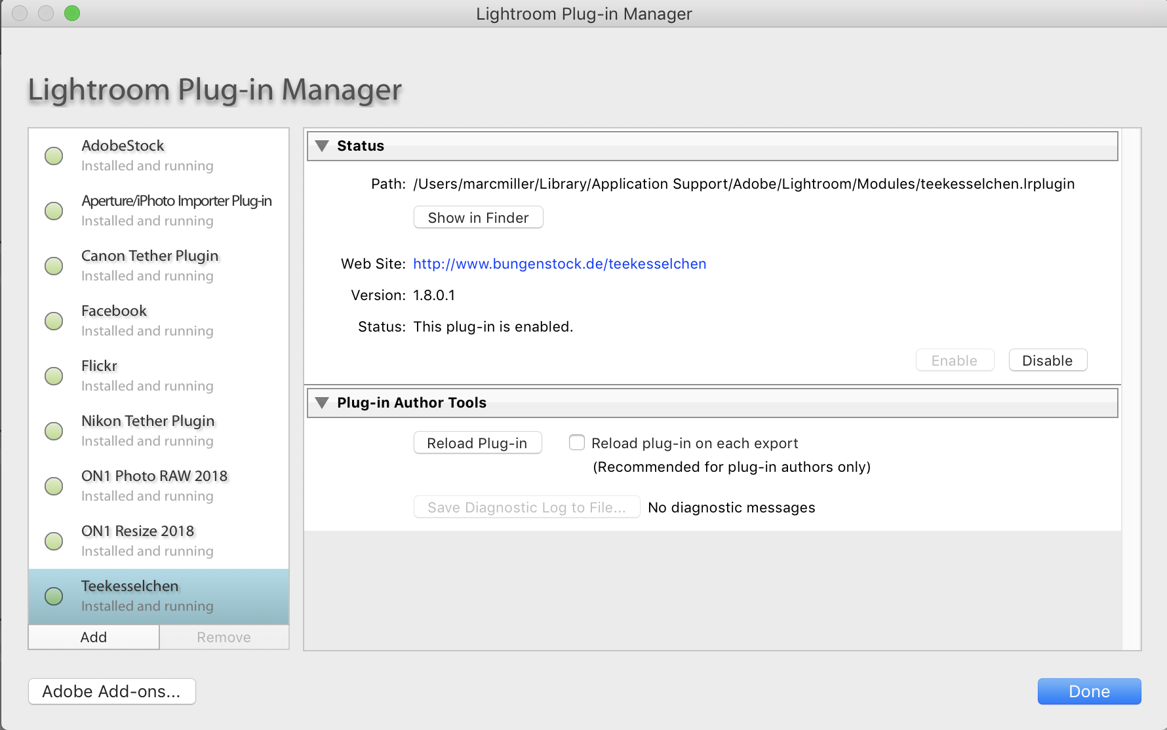Click the Plug-in Author Tools header label

412,402
